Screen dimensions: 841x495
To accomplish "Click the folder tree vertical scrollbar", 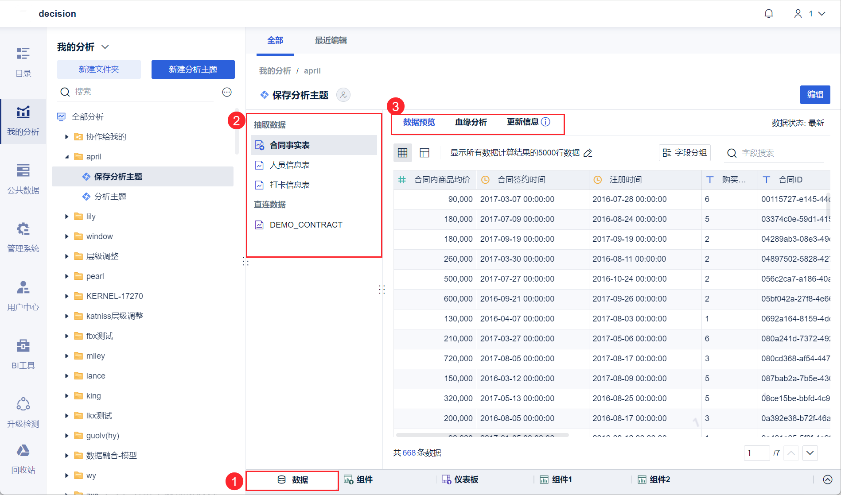I will (x=237, y=131).
